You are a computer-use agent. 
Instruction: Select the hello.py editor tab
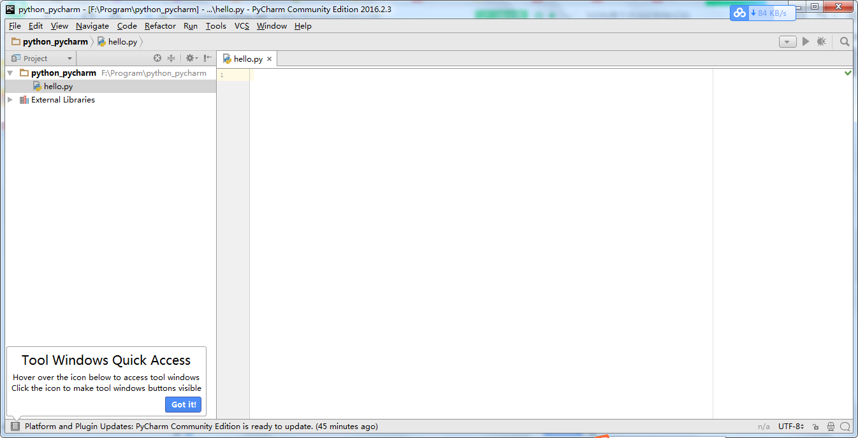tap(247, 59)
